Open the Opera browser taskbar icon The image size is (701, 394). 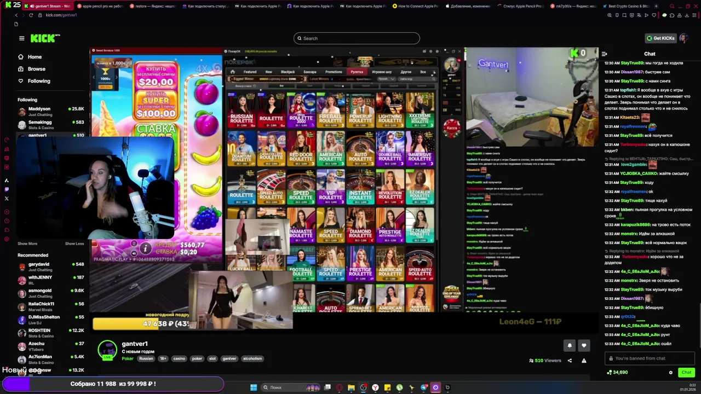(x=340, y=387)
